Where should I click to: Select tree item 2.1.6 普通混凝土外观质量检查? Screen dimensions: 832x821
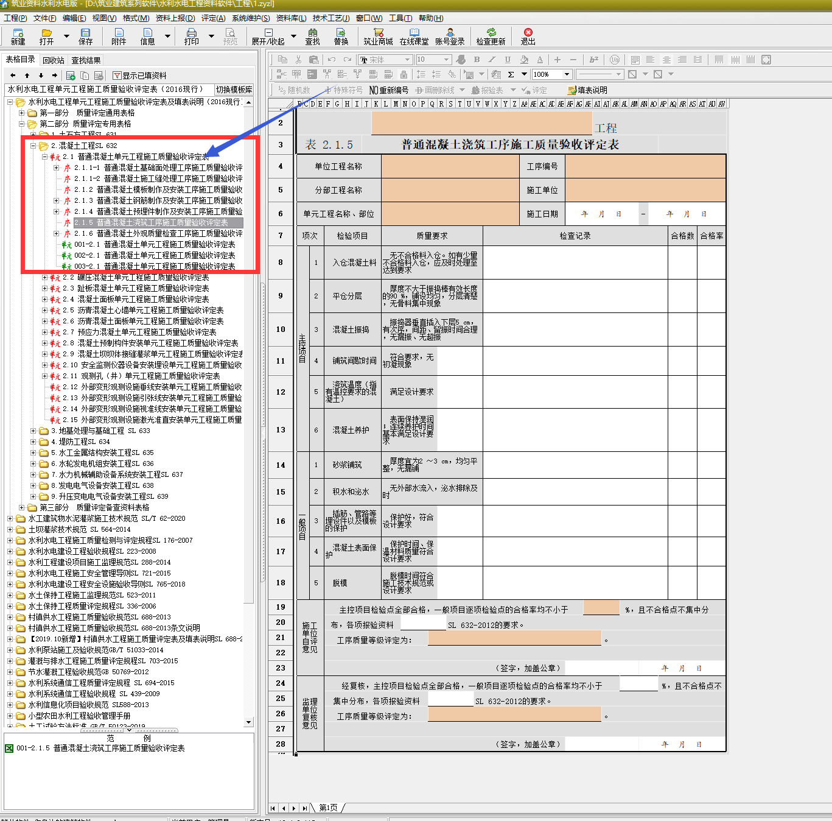tap(158, 233)
